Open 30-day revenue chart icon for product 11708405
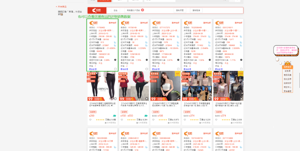 tap(115, 45)
